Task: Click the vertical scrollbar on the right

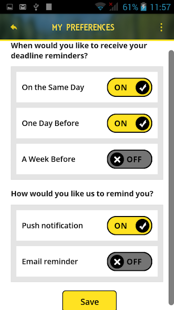Action: pyautogui.click(x=171, y=178)
